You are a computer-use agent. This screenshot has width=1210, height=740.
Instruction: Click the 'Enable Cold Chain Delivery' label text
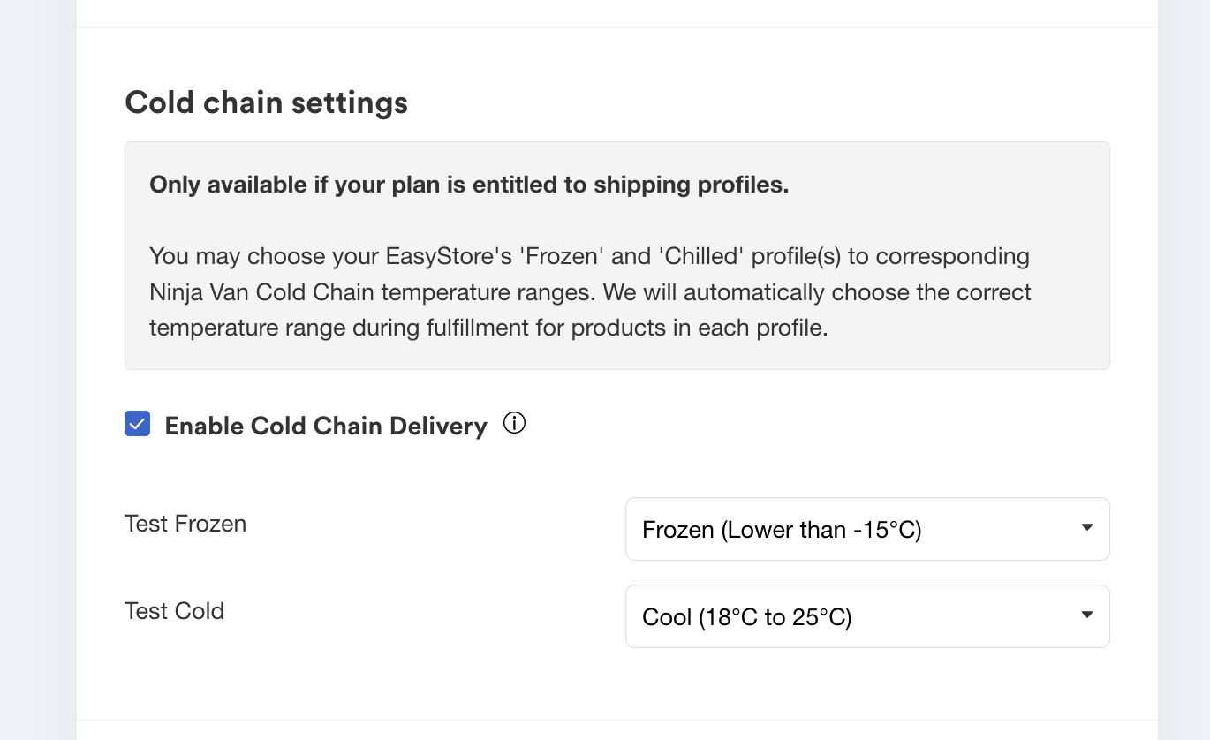click(x=326, y=426)
